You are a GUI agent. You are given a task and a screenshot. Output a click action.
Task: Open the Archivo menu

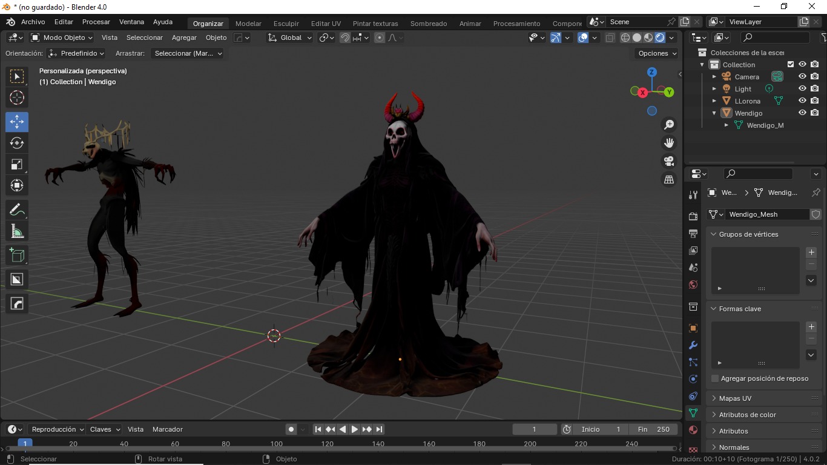(33, 22)
